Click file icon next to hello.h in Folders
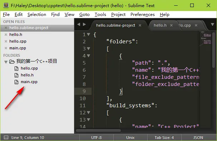217x141 pixels. (x=16, y=75)
